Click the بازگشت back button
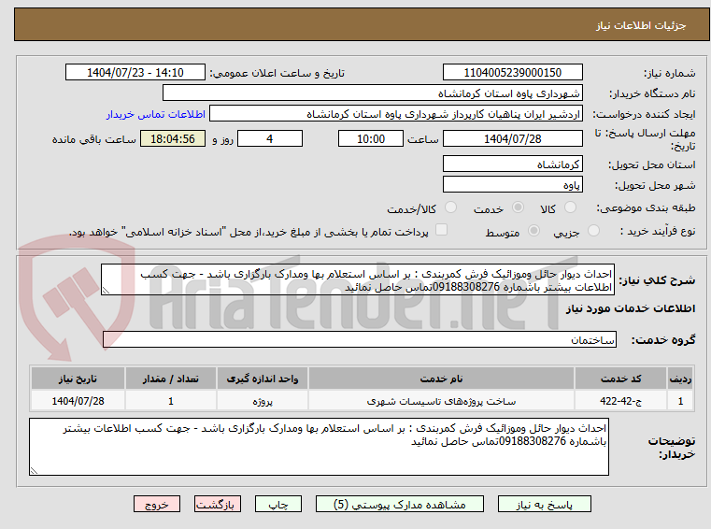 point(217,504)
